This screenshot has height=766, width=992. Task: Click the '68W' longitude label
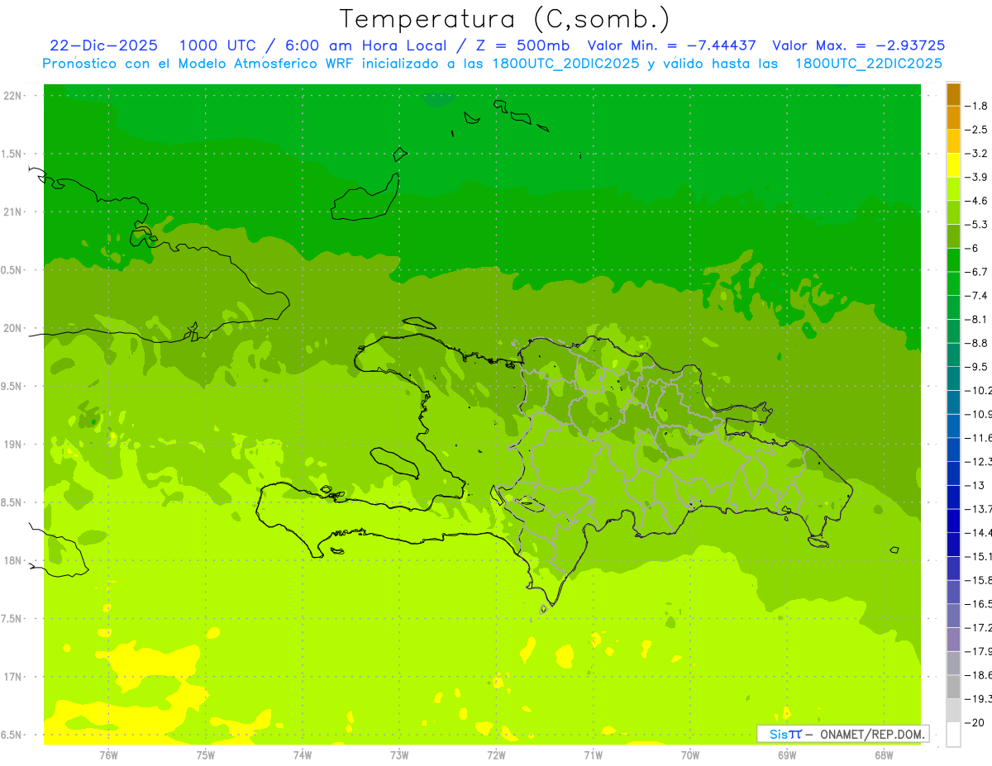[884, 754]
